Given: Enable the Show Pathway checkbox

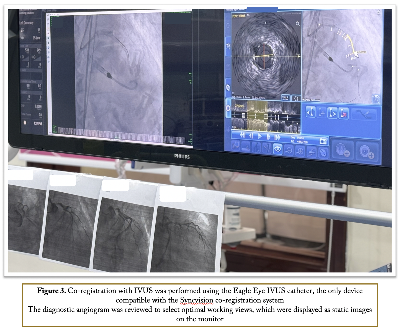Looking at the screenshot, I should click(x=303, y=100).
